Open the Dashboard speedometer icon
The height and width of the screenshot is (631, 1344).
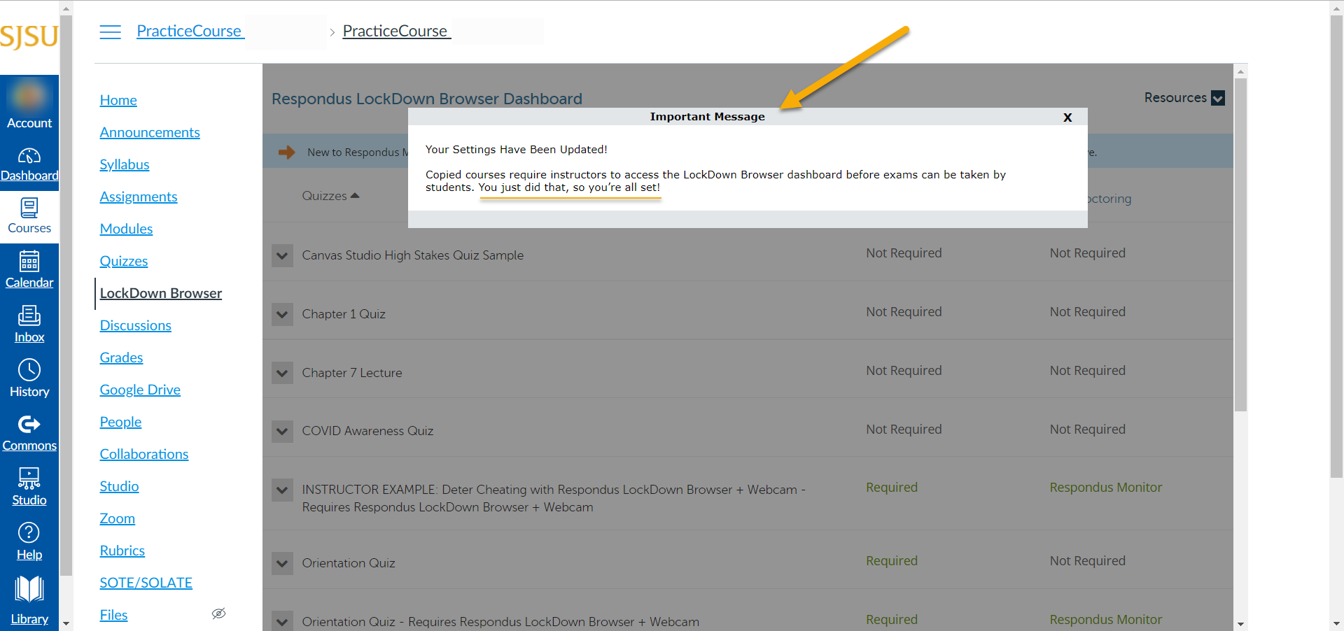click(29, 155)
